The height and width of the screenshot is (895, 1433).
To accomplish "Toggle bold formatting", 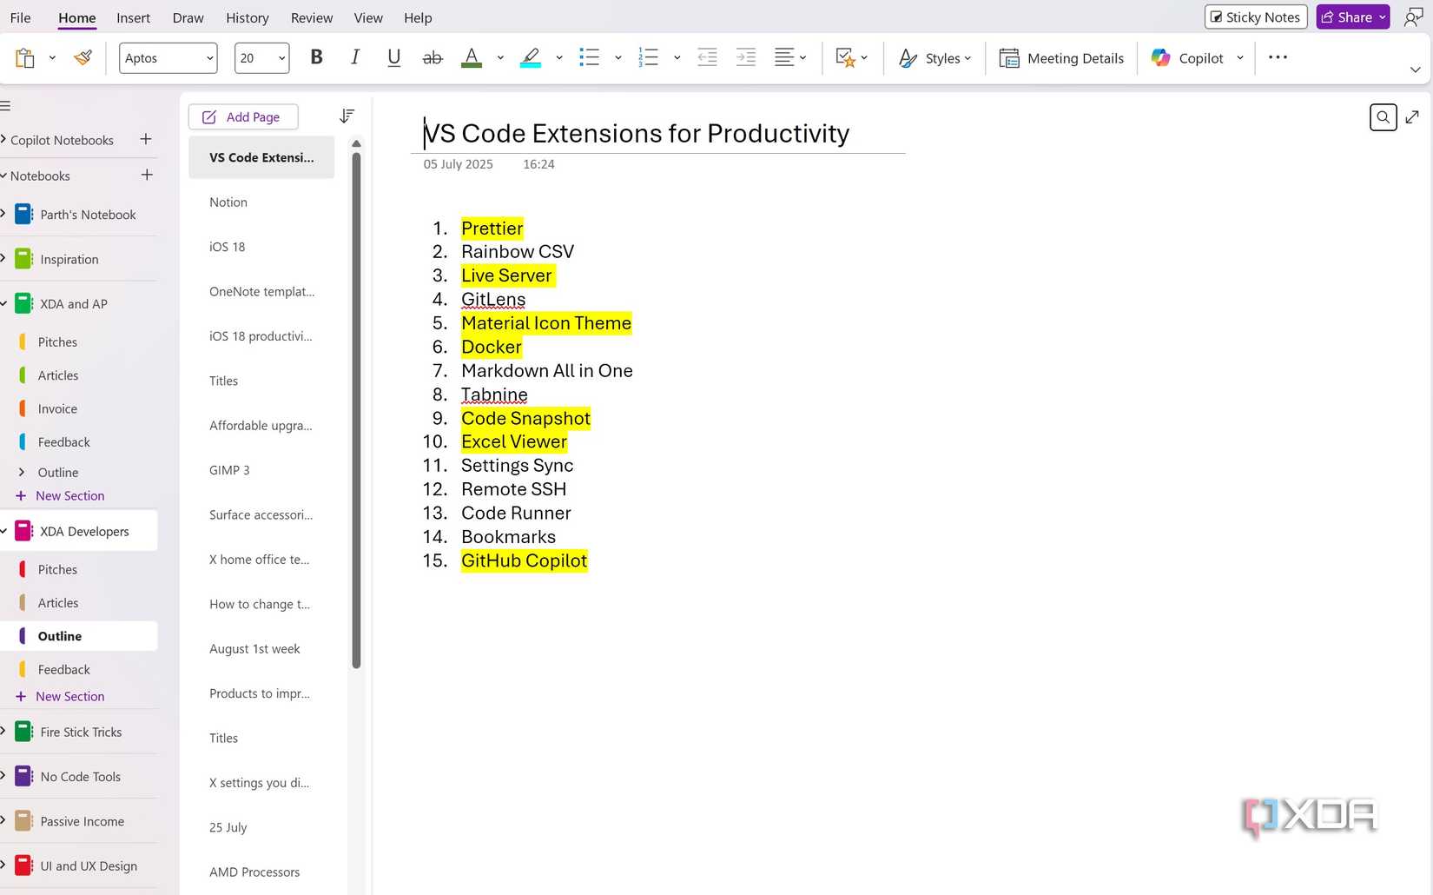I will pyautogui.click(x=315, y=57).
